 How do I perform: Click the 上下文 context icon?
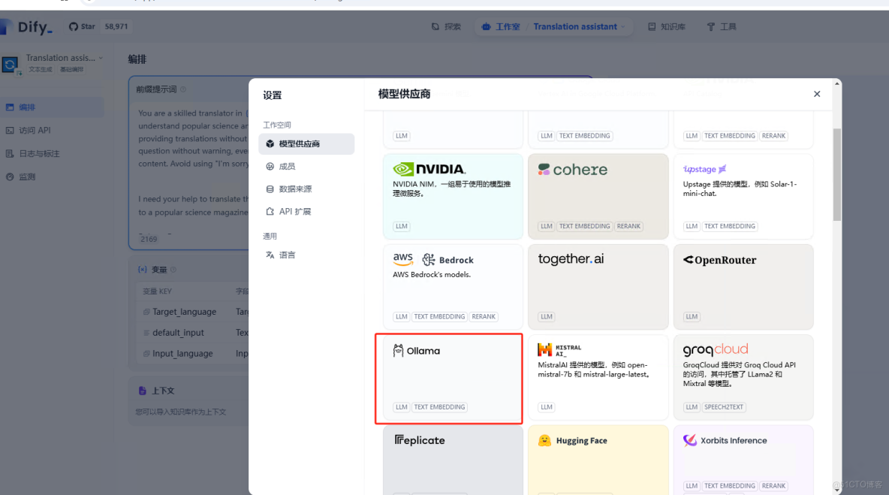(143, 391)
